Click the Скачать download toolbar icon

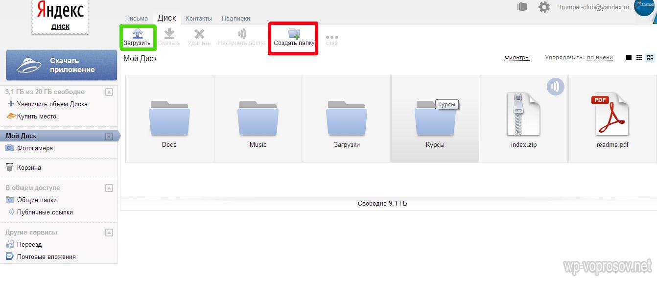[x=169, y=33]
